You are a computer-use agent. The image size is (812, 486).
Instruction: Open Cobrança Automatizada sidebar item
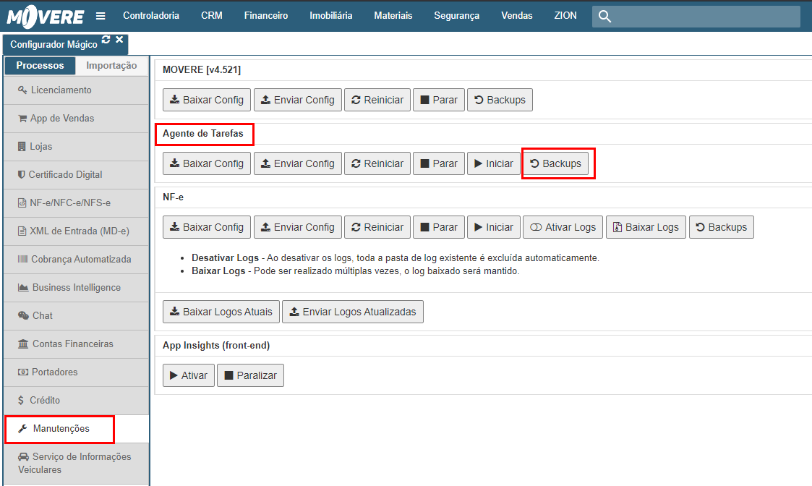click(76, 259)
